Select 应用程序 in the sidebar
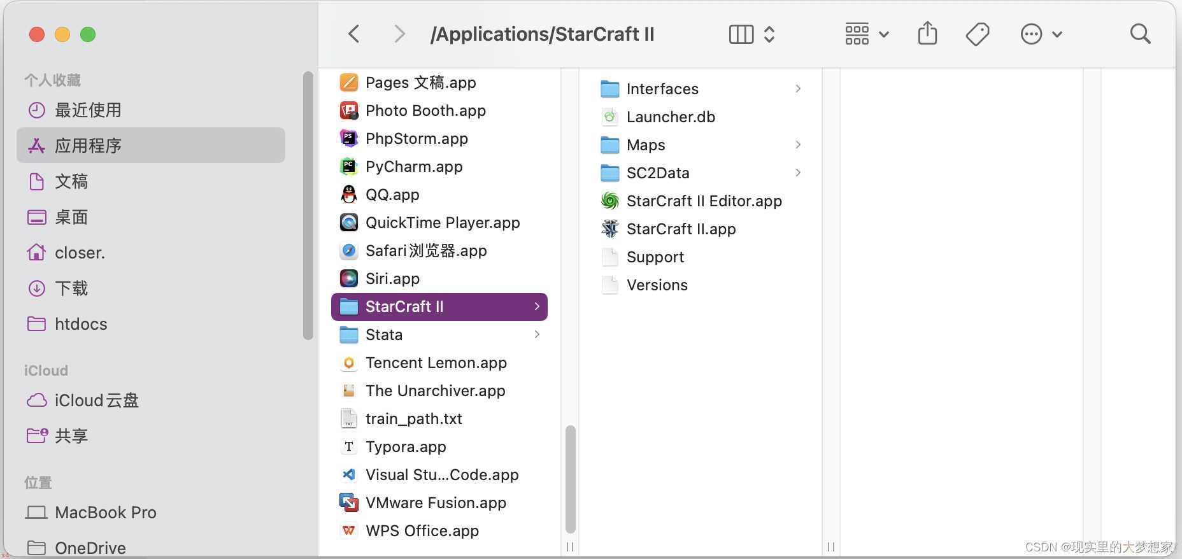Viewport: 1182px width, 559px height. coord(151,146)
